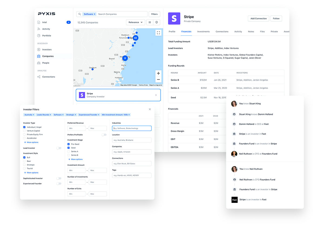Open Connections graph icon in sidebar

click(x=39, y=77)
